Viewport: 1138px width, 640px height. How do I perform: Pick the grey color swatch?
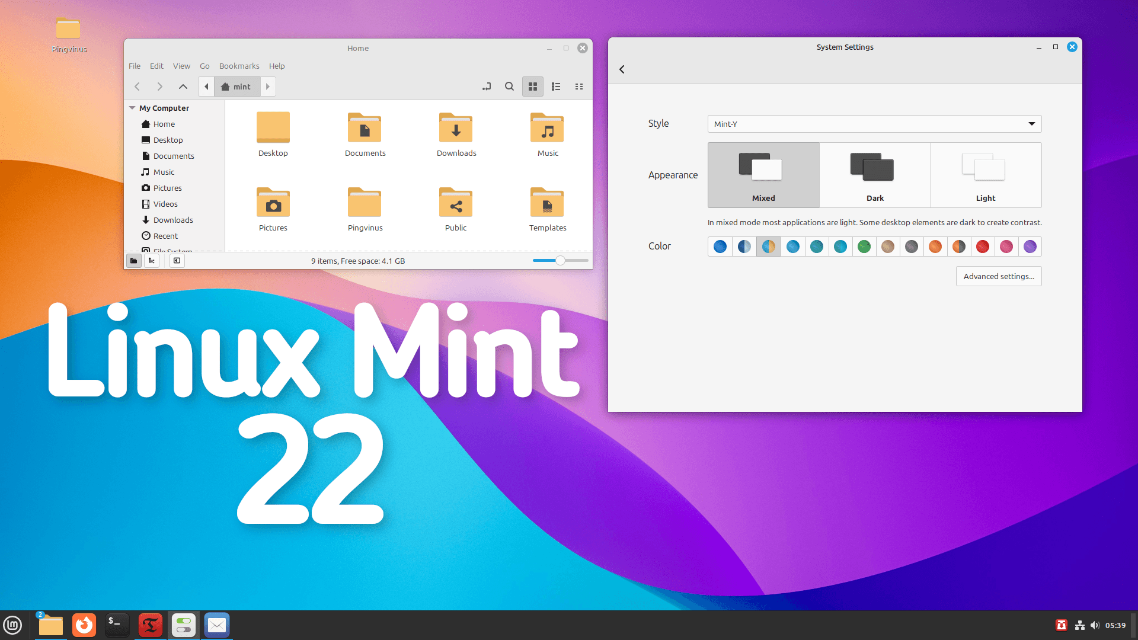tap(912, 247)
